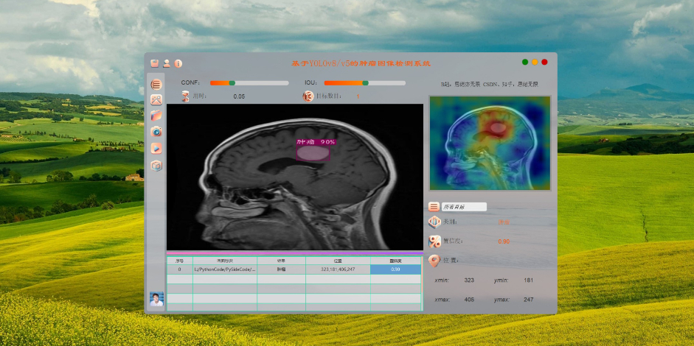The height and width of the screenshot is (346, 694).
Task: Click the list icon beside target dropdown
Action: point(434,206)
